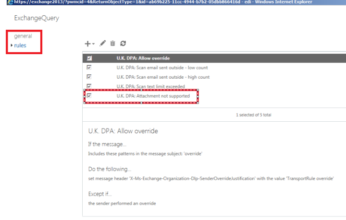Screen dimensions: 346x220
Task: Uncheck the 'Allow override' rule checkbox
Action: coord(88,58)
